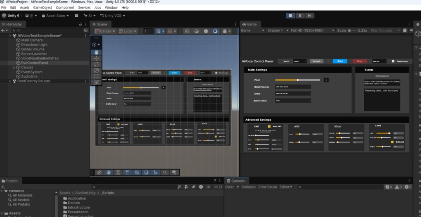
Task: Click the shaded wireframe draw mode icon
Action: click(x=197, y=31)
